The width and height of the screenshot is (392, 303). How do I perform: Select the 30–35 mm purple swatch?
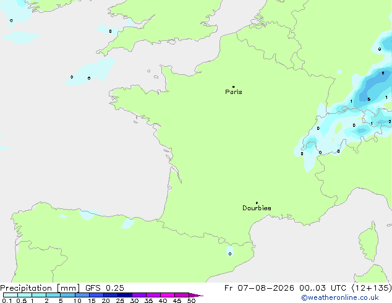138,295
